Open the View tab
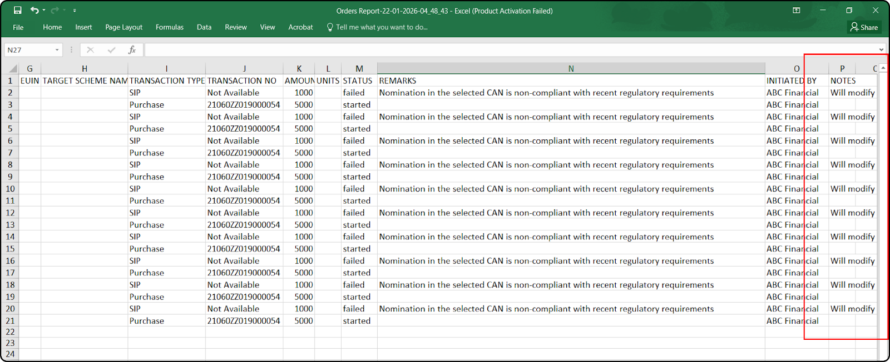 268,27
